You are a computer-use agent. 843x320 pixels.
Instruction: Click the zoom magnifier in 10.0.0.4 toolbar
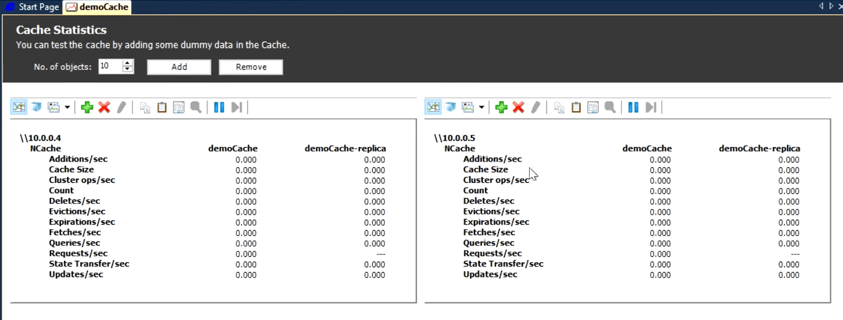point(196,107)
